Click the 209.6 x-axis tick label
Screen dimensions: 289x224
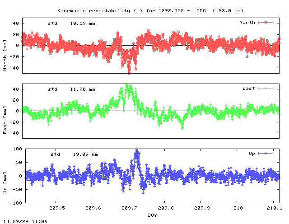93,208
